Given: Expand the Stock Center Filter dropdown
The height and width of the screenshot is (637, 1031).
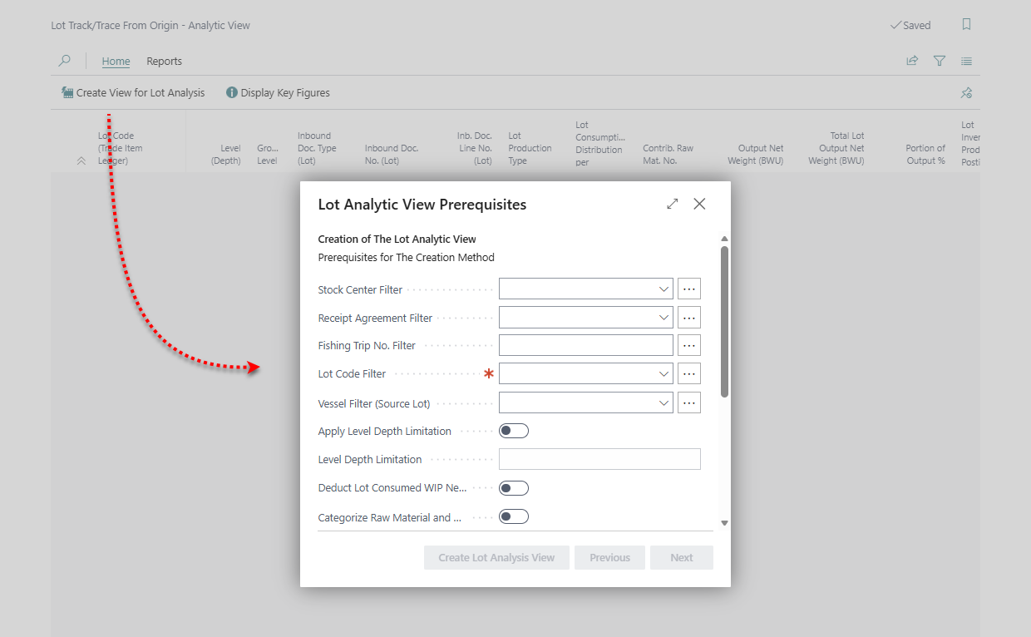Looking at the screenshot, I should pos(664,289).
